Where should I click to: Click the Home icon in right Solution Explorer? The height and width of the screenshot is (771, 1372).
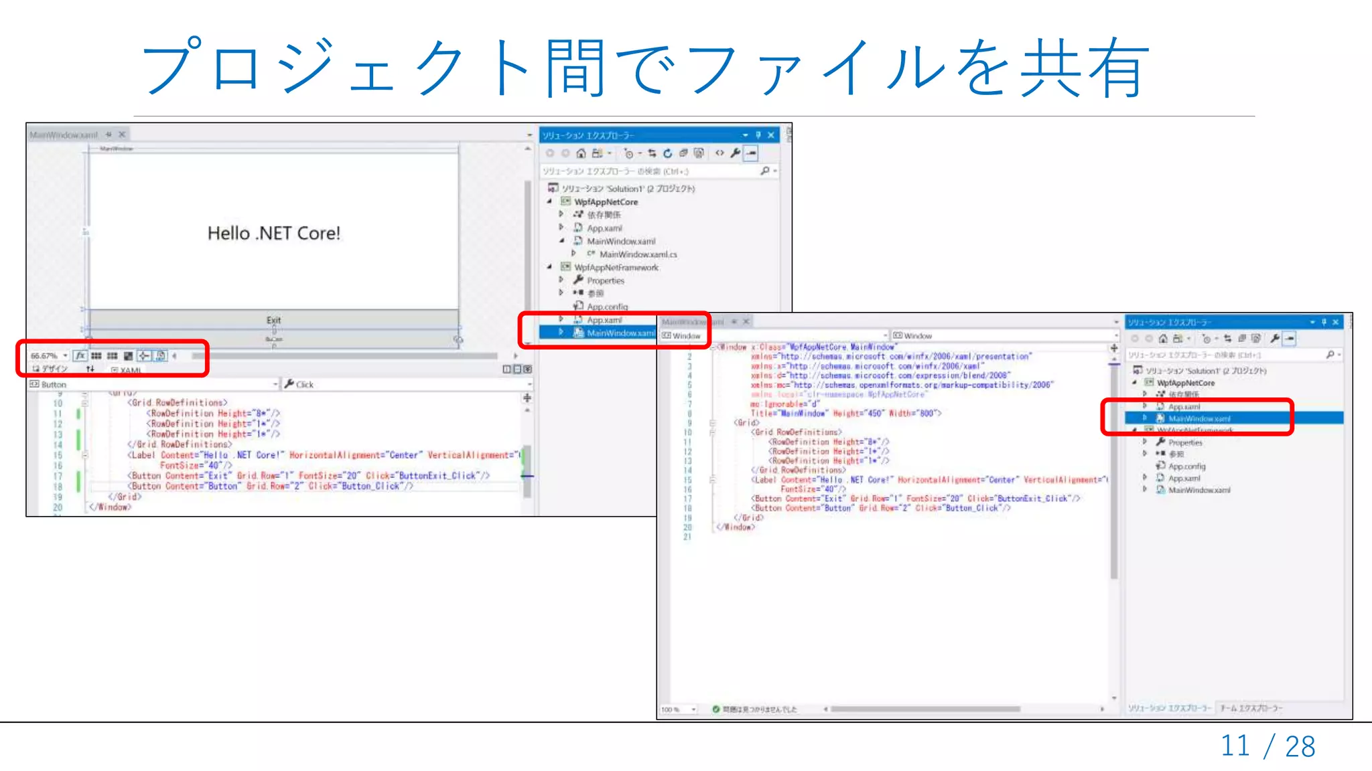(x=1163, y=339)
